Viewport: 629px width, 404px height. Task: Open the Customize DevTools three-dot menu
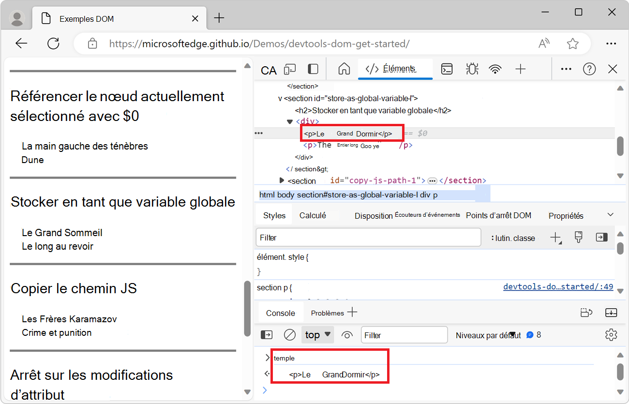[566, 69]
